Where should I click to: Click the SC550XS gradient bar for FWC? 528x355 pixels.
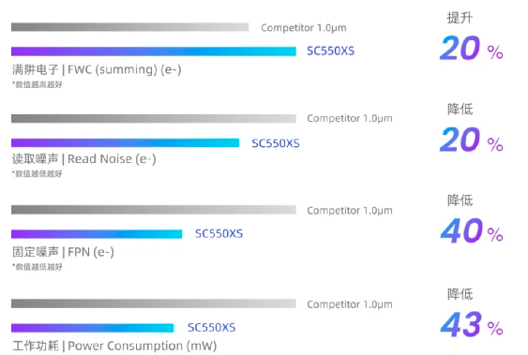point(154,52)
